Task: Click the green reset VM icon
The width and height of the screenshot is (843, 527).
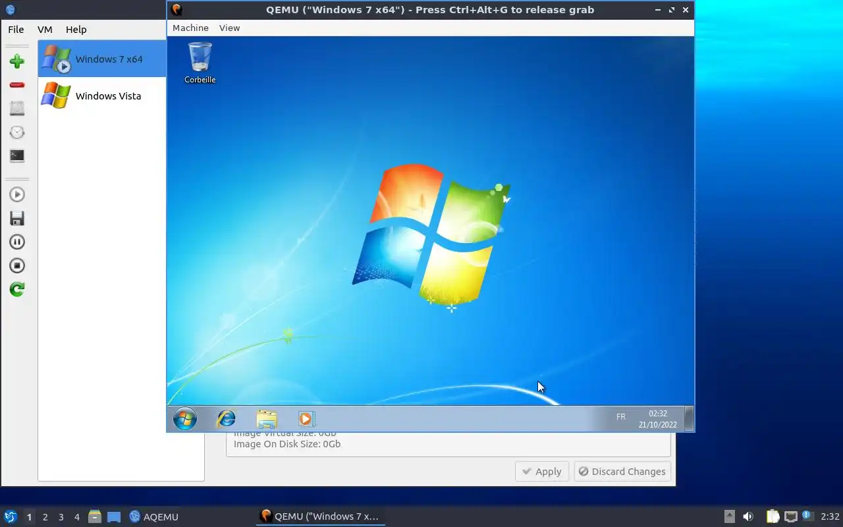Action: (17, 289)
